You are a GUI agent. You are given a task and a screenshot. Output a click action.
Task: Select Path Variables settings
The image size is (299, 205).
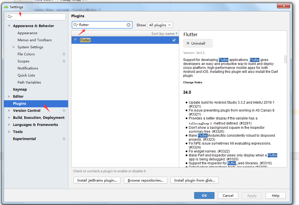29,82
